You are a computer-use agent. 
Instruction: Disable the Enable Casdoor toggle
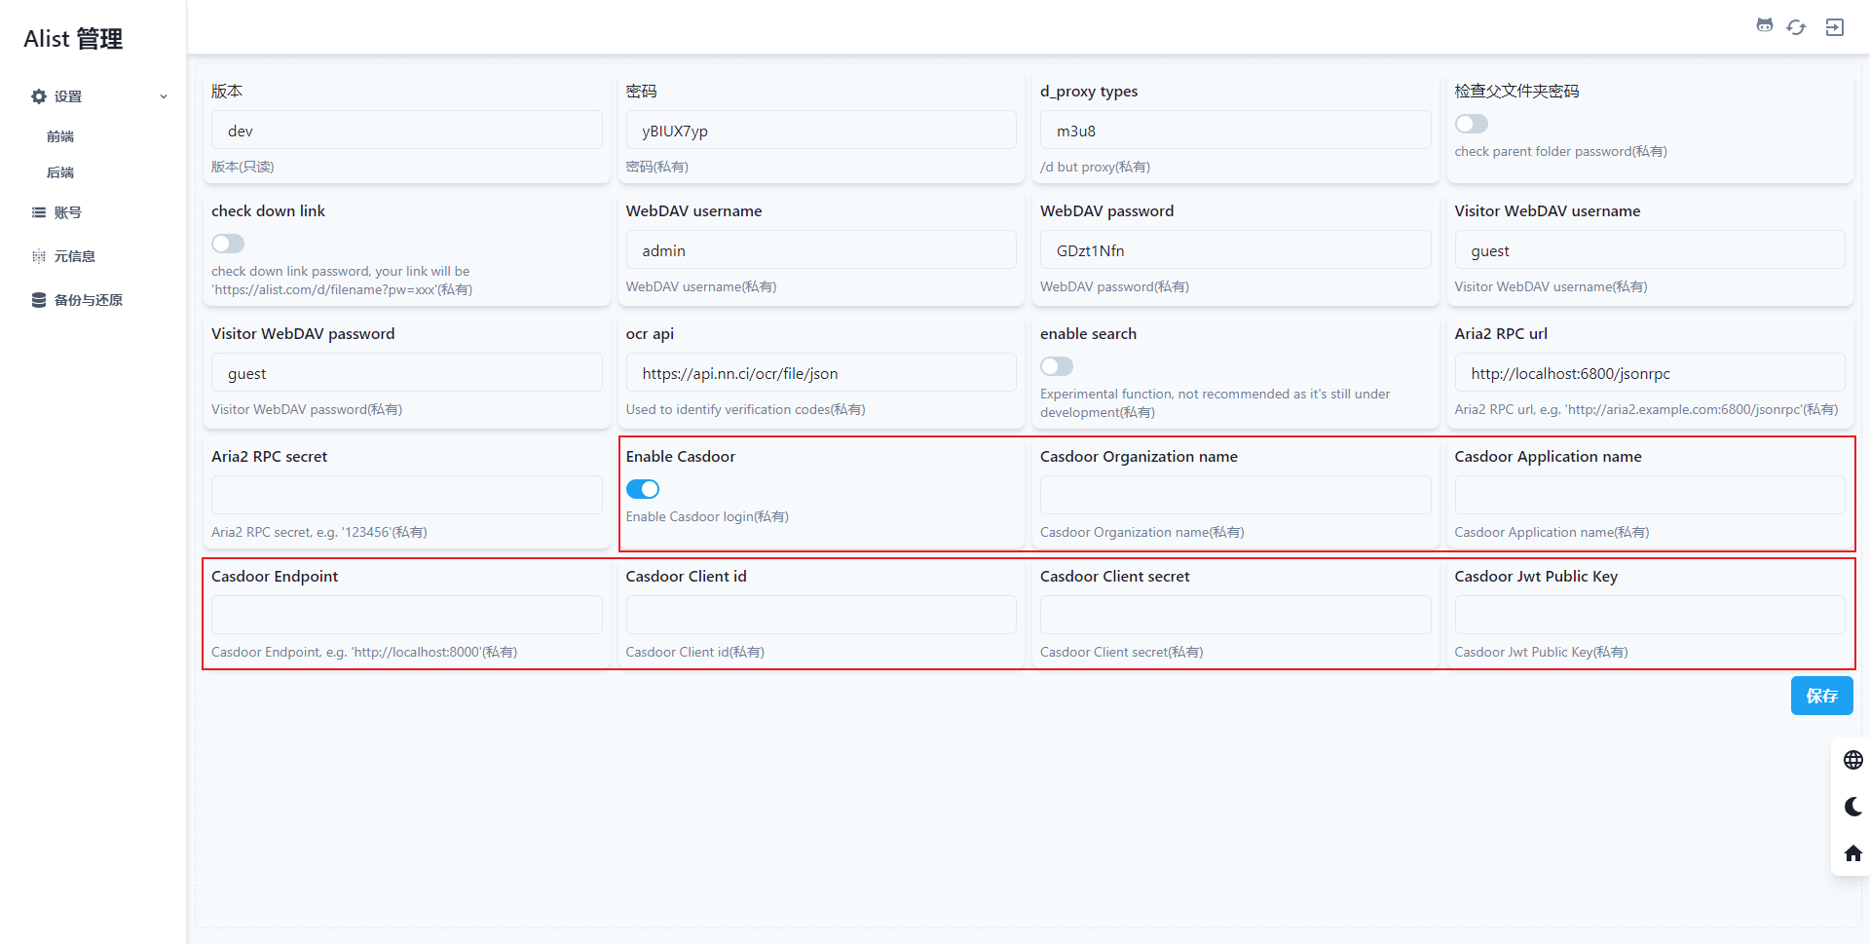point(643,488)
